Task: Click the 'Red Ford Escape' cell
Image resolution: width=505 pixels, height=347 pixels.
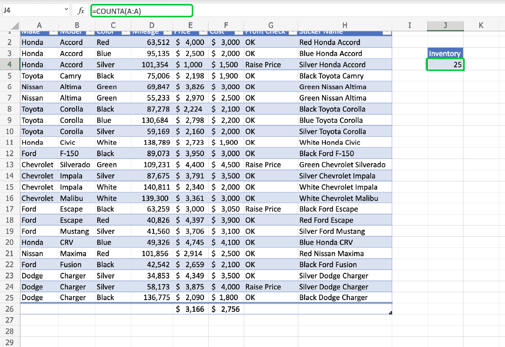Action: [x=345, y=220]
